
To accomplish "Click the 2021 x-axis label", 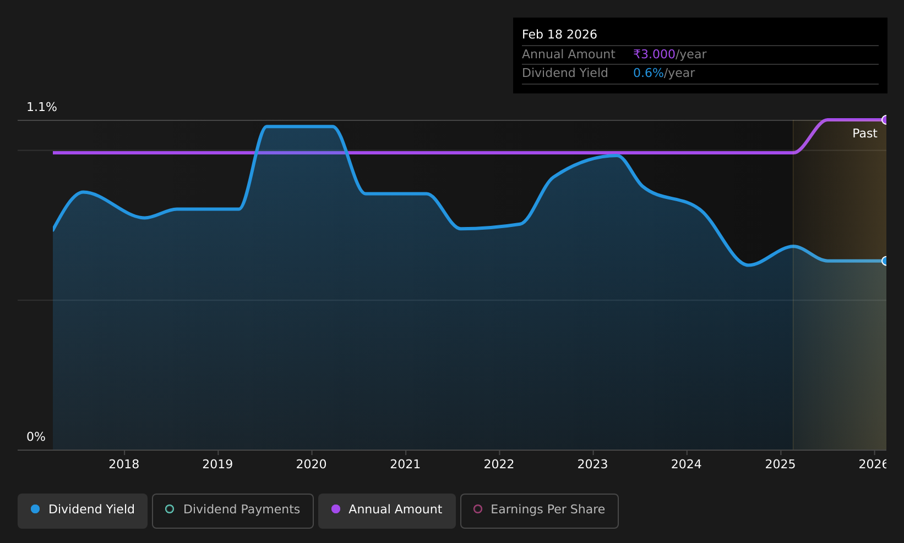I will pyautogui.click(x=405, y=464).
